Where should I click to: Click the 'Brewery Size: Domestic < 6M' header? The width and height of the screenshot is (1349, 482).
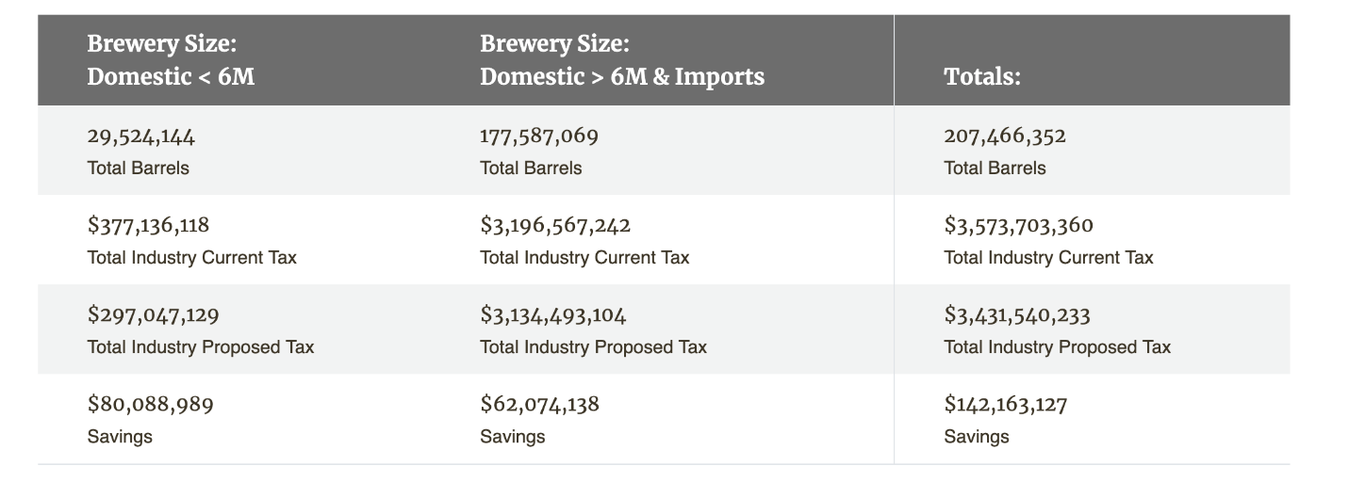tap(171, 59)
